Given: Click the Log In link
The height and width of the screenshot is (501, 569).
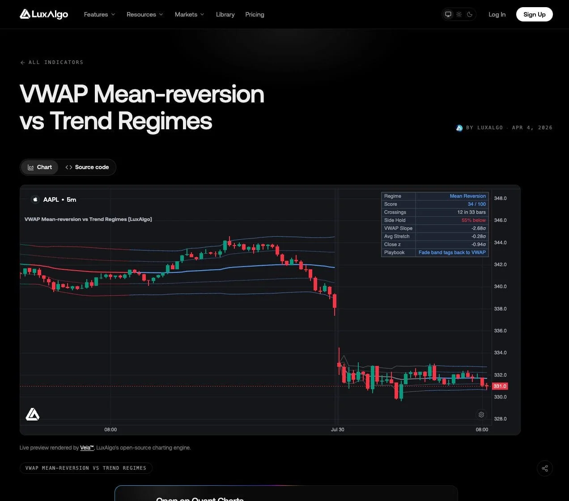Looking at the screenshot, I should coord(497,14).
